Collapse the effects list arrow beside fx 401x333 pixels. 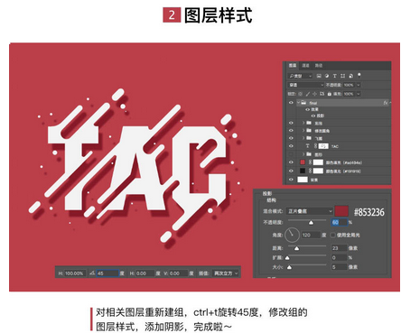coord(390,103)
